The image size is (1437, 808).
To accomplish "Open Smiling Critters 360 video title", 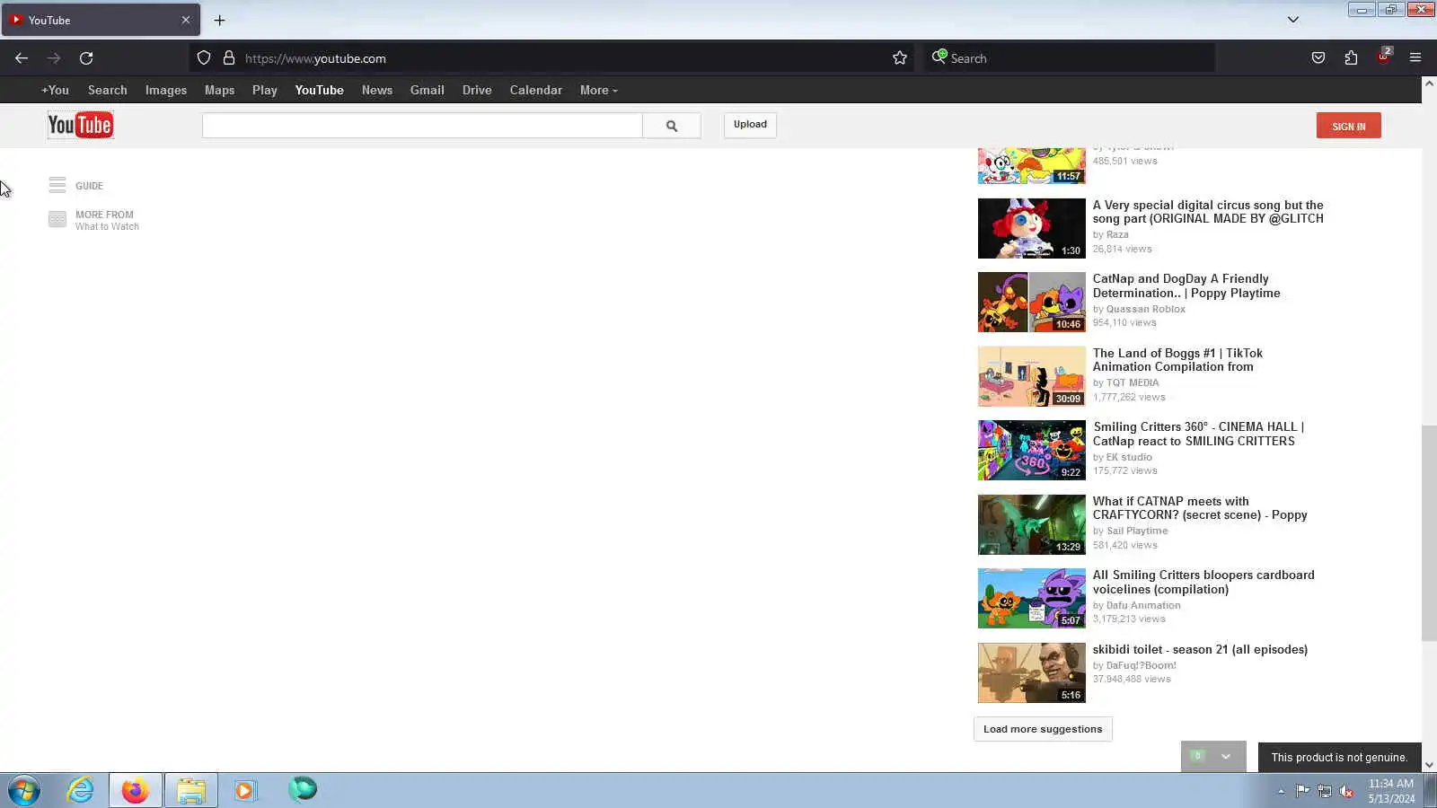I will point(1198,434).
